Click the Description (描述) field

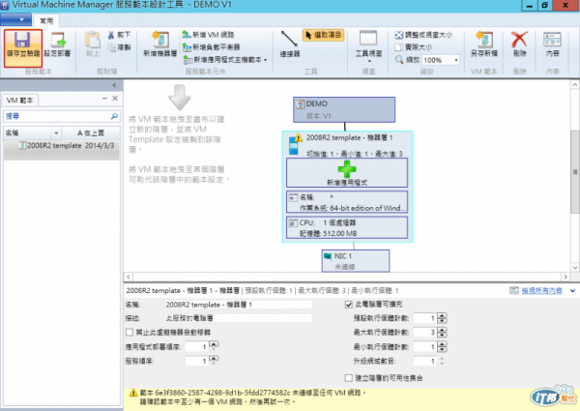point(238,318)
